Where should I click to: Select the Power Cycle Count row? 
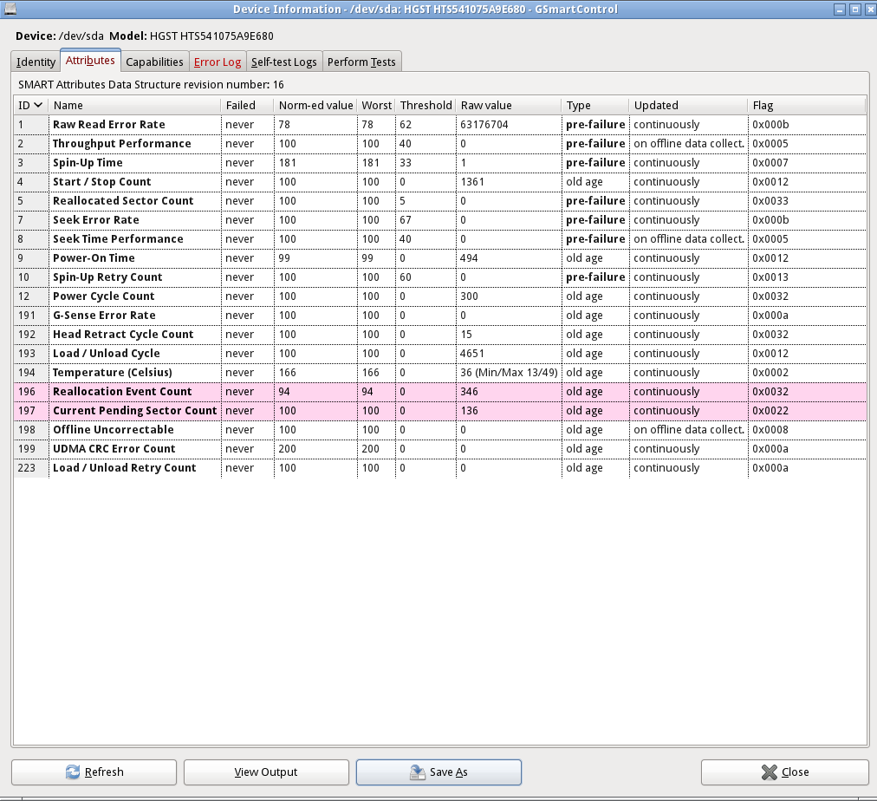click(439, 296)
